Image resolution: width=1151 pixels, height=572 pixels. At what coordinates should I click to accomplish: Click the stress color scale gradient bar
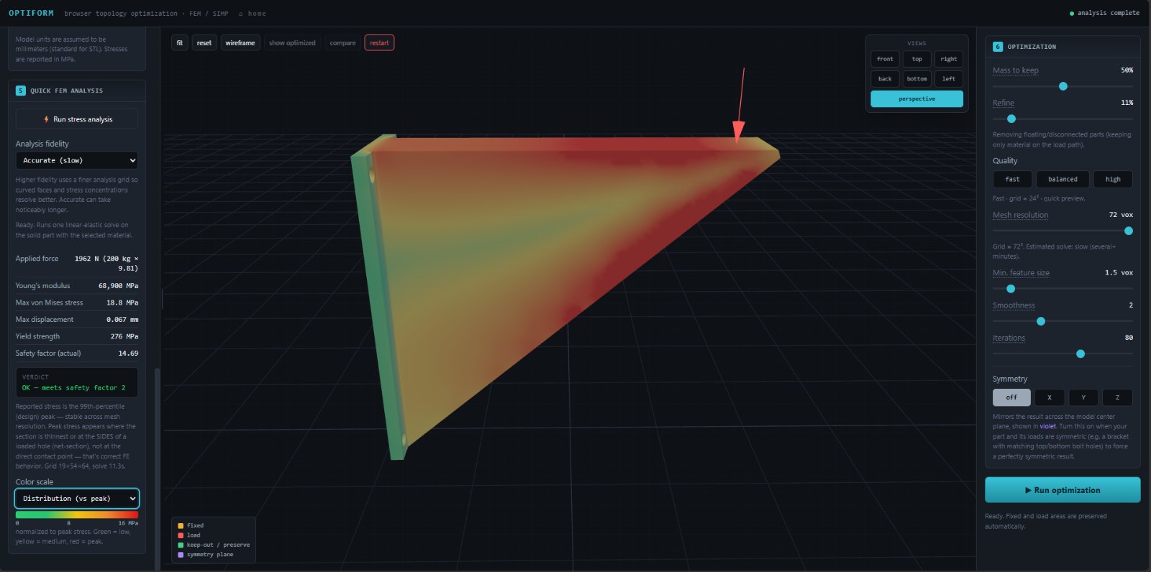(x=77, y=515)
